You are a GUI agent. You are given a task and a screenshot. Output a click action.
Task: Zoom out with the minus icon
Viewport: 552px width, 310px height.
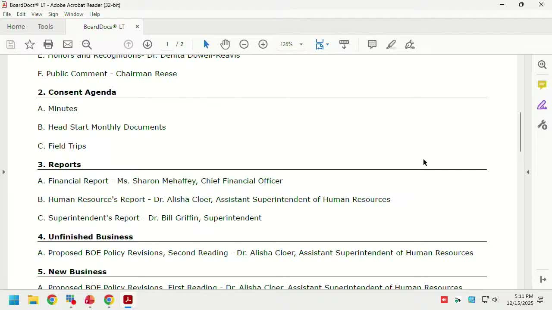244,44
